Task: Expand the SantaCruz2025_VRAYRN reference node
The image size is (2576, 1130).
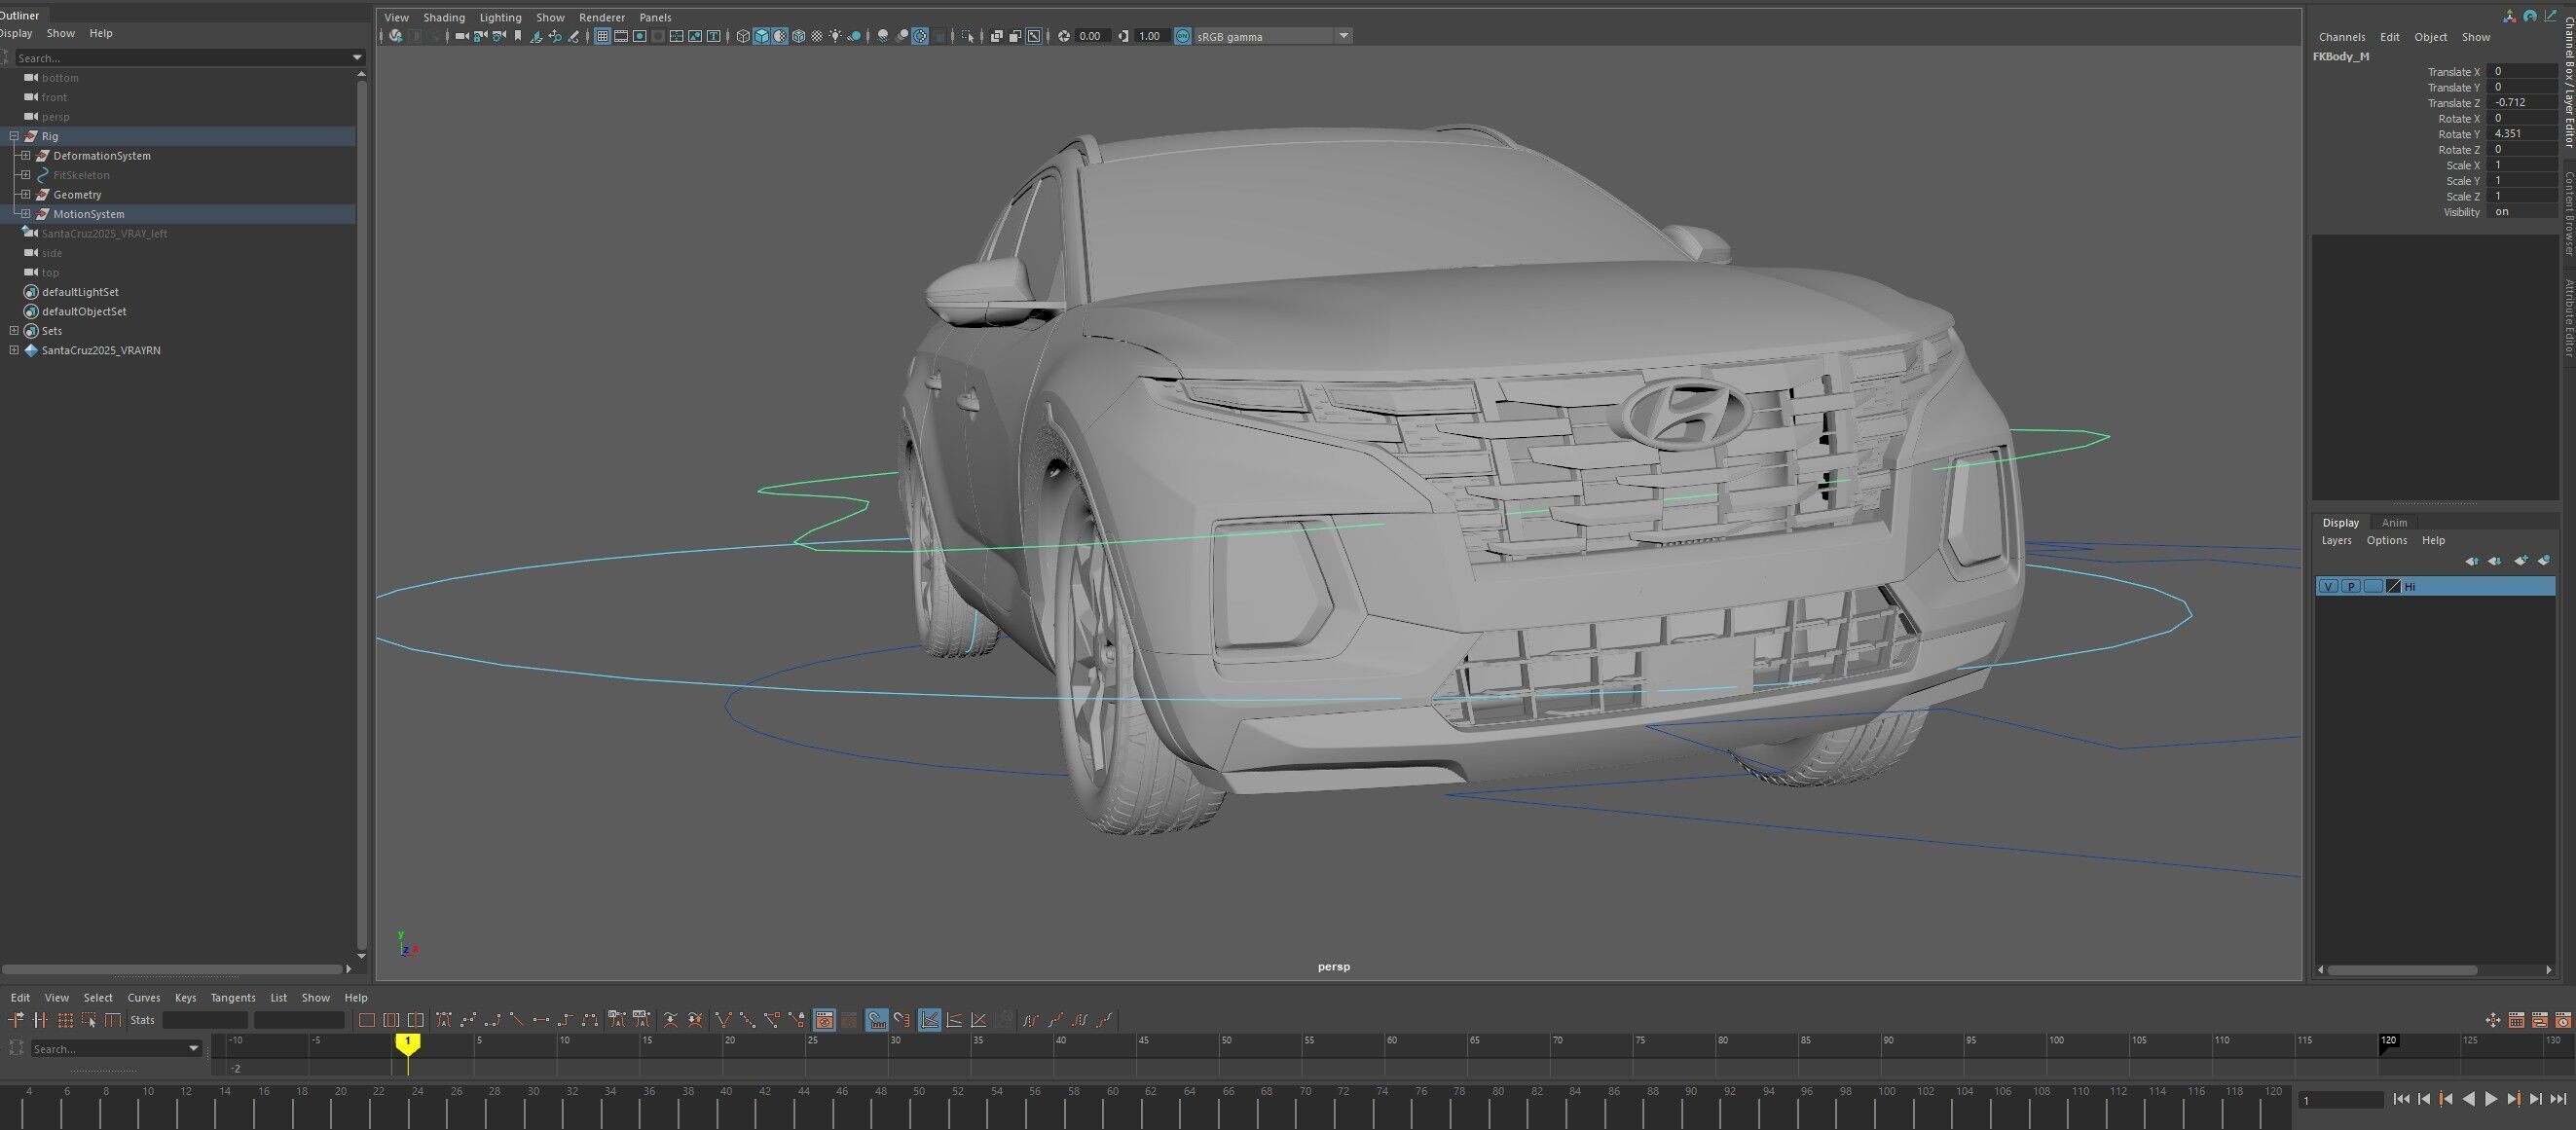Action: point(14,350)
